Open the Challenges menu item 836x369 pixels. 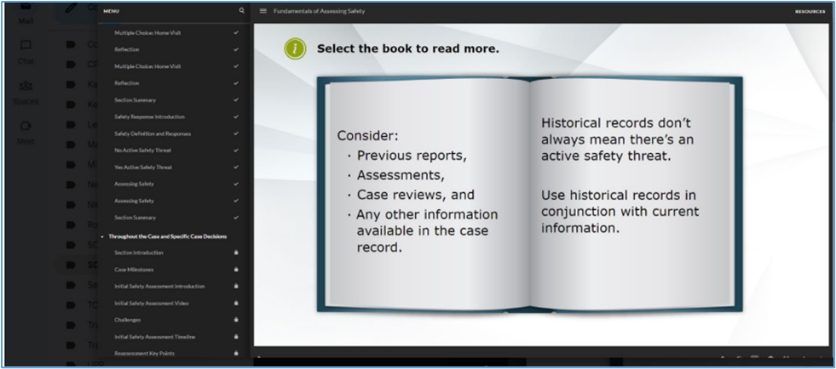point(128,320)
